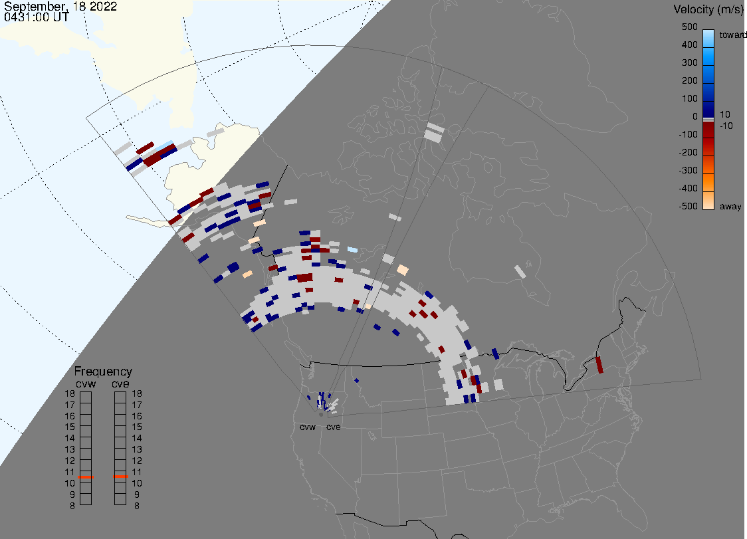The height and width of the screenshot is (539, 747).
Task: Click the cvw label under Frequency heading
Action: [86, 383]
